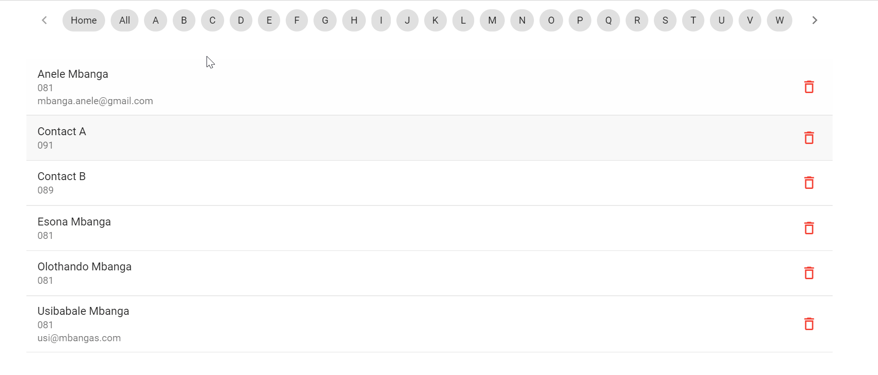Image resolution: width=878 pixels, height=375 pixels.
Task: Go to the Home filter chip
Action: coord(84,20)
